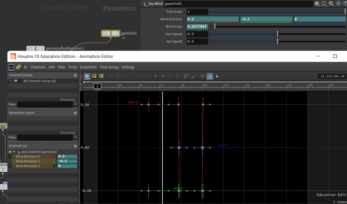
Task: Open the channel graph view mode icon
Action: click(x=11, y=67)
